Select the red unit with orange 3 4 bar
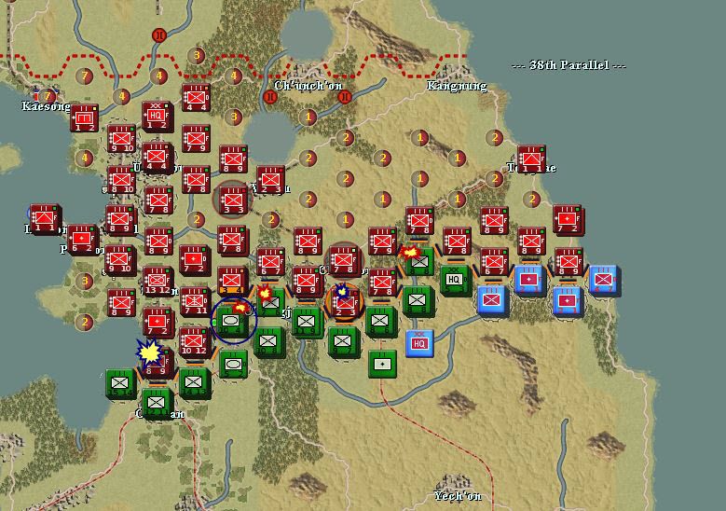Viewport: 726px width, 511px height. click(231, 281)
